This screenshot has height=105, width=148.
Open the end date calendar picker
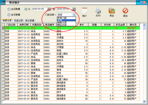coord(74,9)
